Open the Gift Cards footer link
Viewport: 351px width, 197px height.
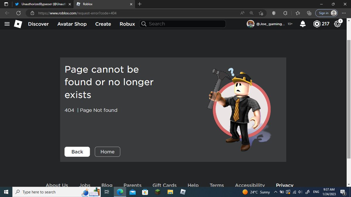click(165, 185)
